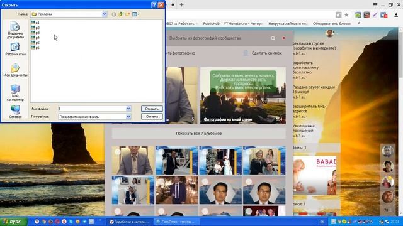Open Мой компьютер in the places bar
The width and height of the screenshot is (403, 226).
pos(15,93)
